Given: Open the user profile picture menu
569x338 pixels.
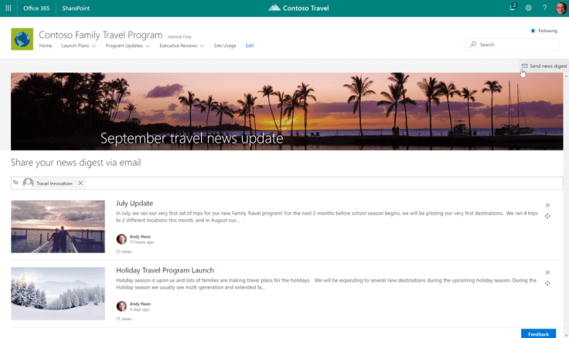Looking at the screenshot, I should pos(560,8).
